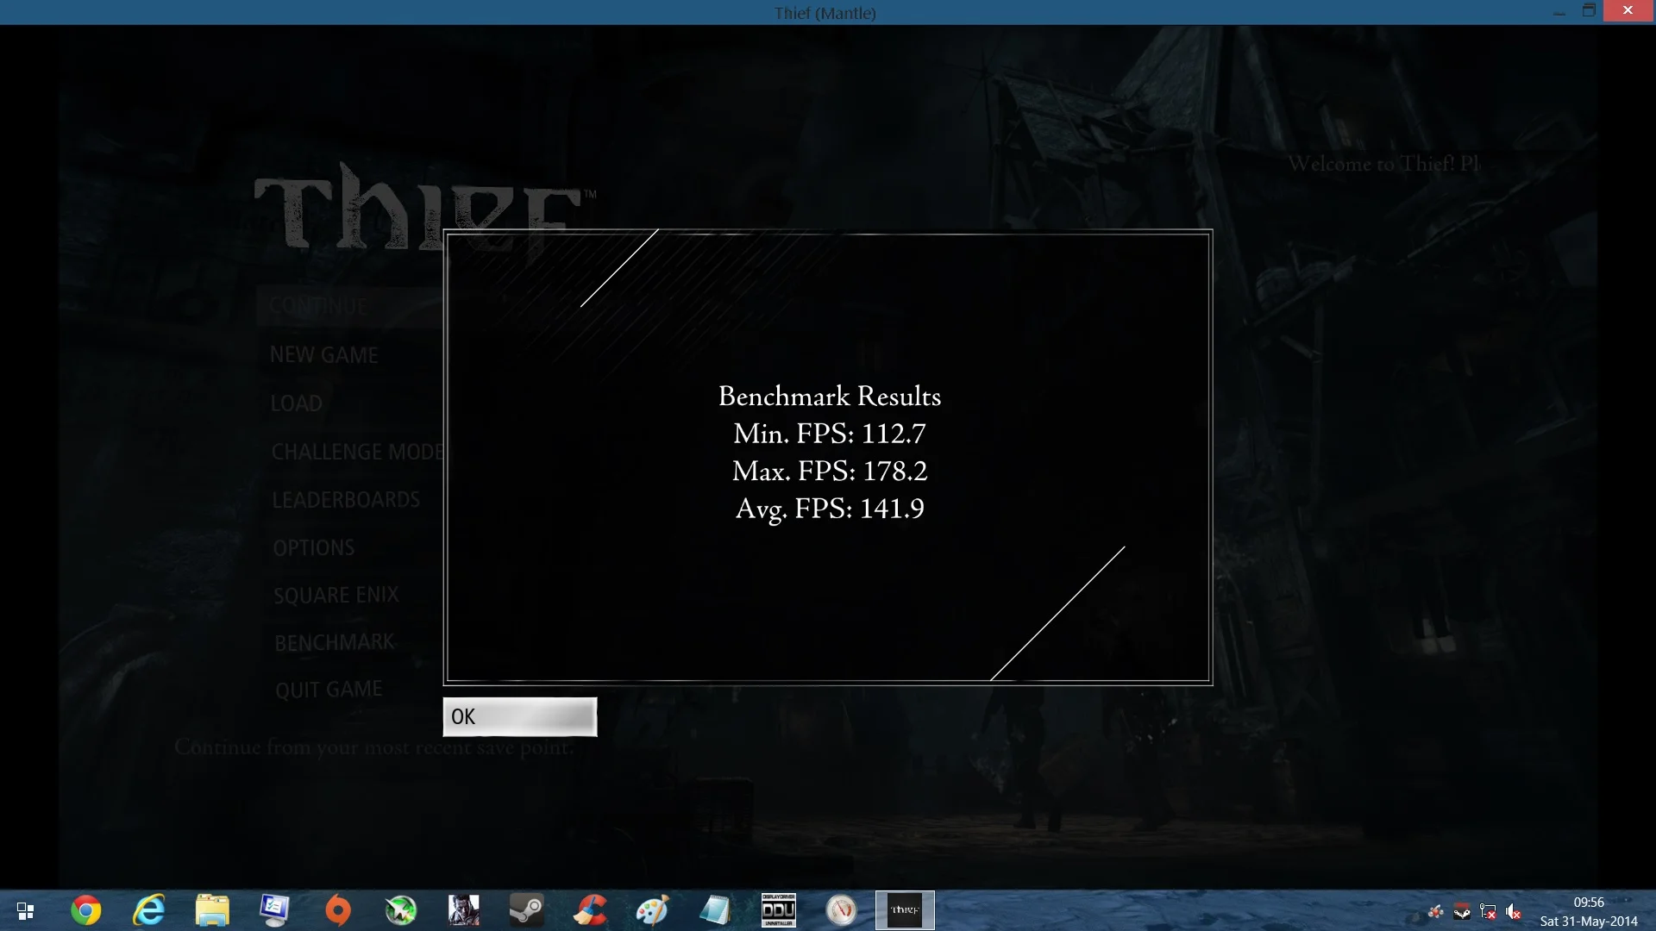Select BENCHMARK in the main menu

click(335, 643)
